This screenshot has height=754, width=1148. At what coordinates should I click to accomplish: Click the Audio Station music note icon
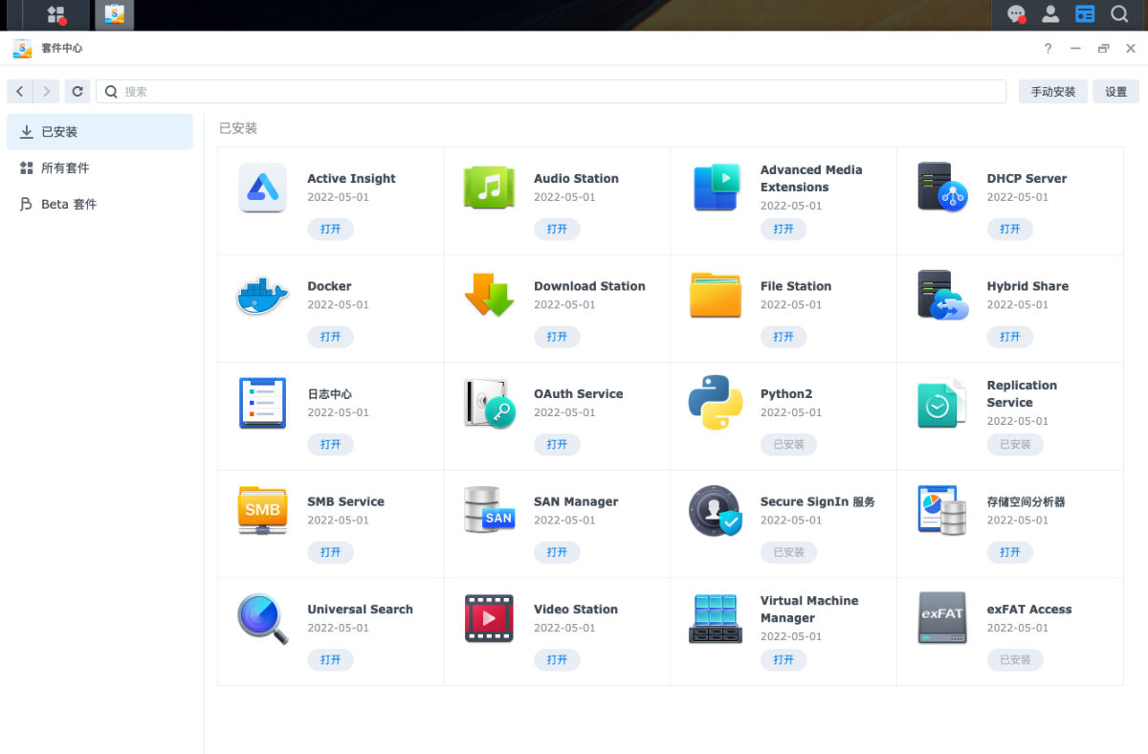489,188
